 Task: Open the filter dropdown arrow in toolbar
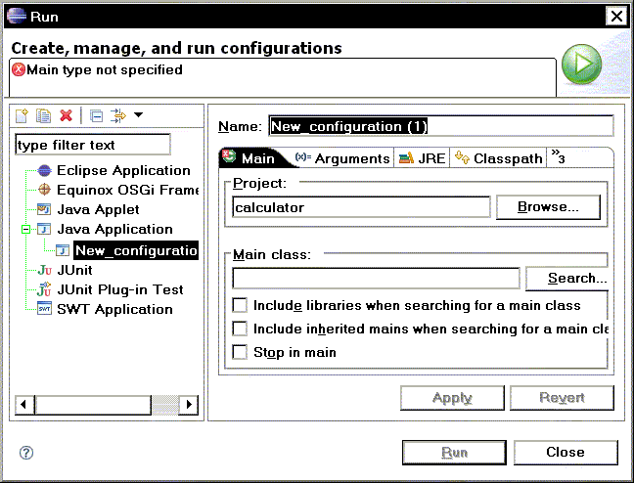pyautogui.click(x=138, y=114)
